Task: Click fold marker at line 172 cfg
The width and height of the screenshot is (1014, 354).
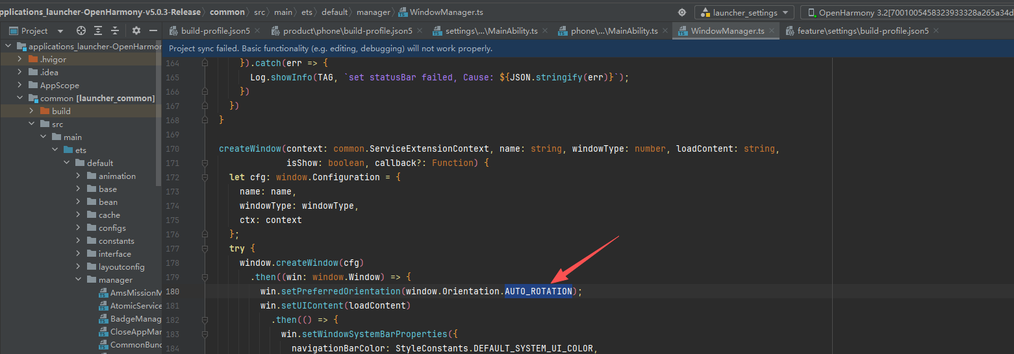Action: (x=205, y=177)
